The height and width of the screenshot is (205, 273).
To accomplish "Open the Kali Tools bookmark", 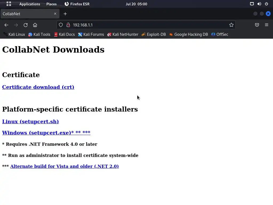I will [x=39, y=34].
